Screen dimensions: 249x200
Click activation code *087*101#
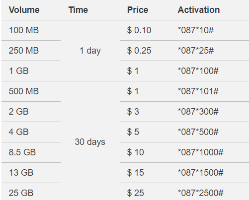198,91
